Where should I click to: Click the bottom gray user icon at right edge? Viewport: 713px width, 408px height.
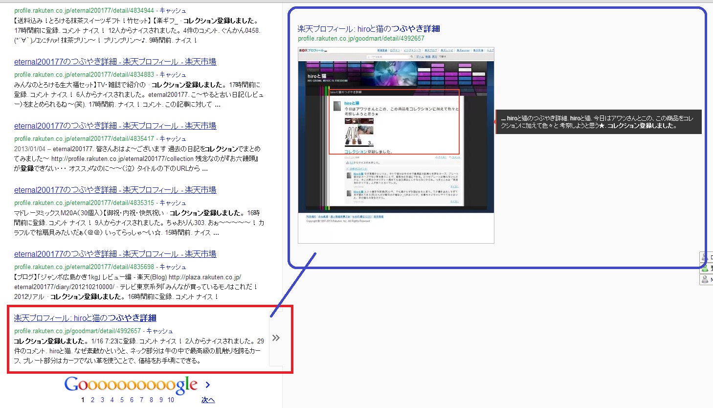coord(705,279)
